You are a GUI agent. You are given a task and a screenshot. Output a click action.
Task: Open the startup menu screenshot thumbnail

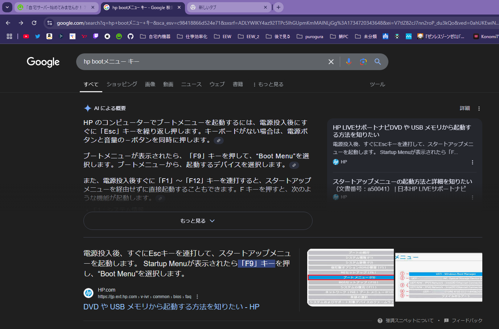tap(350, 277)
